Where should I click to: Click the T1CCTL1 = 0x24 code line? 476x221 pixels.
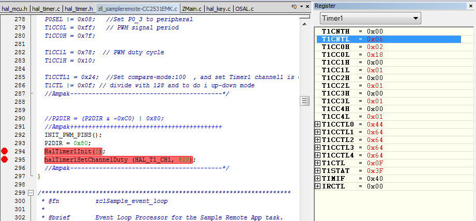pos(172,77)
